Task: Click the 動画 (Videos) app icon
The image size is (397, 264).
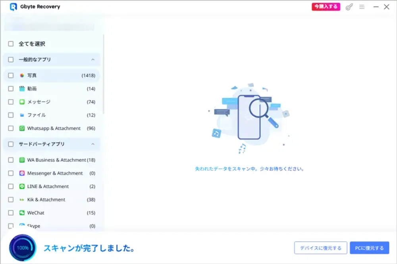Action: point(21,88)
